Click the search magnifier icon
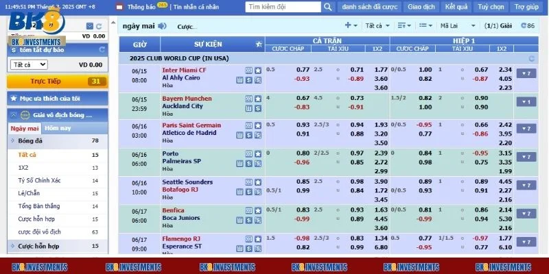The image size is (549, 274). pyautogui.click(x=327, y=7)
